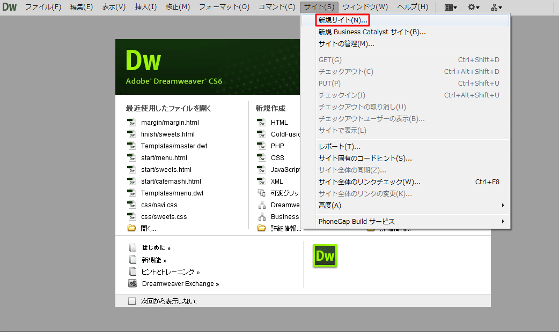The height and width of the screenshot is (332, 559).
Task: Choose サイト全体のリンクチェック(W)...
Action: click(x=406, y=182)
